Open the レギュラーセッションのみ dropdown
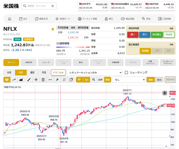Viewport: 179px width, 149px height. pos(95,72)
